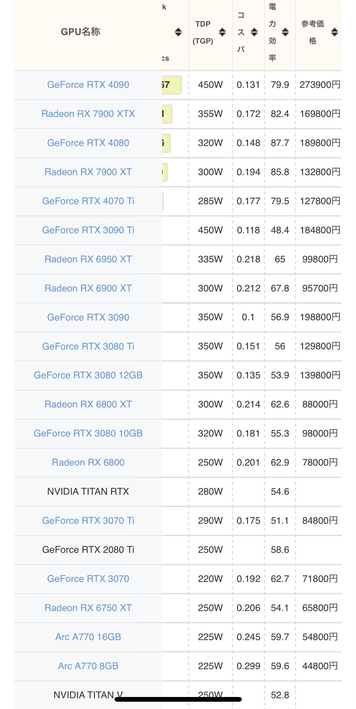
Task: Open Radeon RX 6800 link
Action: 88,462
